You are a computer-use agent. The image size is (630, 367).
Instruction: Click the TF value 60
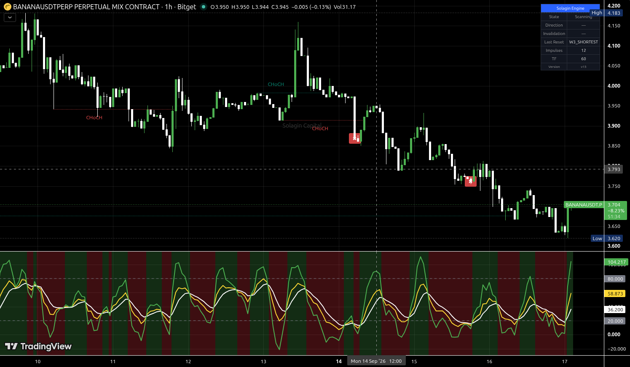point(584,59)
